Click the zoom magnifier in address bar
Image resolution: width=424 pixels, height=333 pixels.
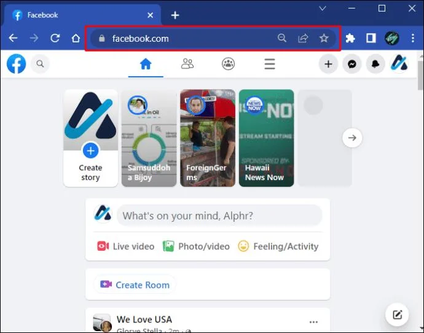point(282,38)
